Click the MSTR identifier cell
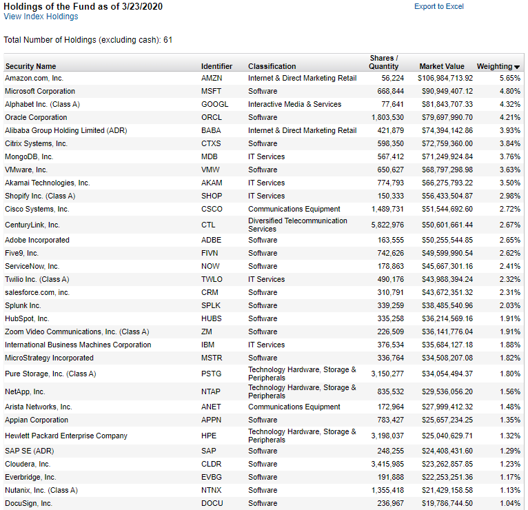This screenshot has width=528, height=510. point(212,358)
